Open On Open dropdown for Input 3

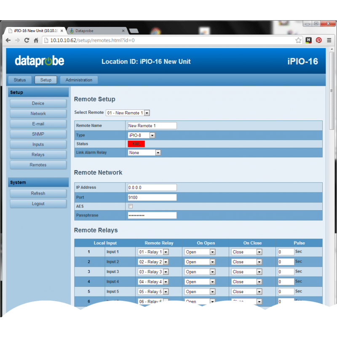coord(200,272)
